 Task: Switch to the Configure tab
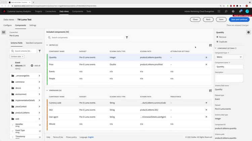pos(7,25)
